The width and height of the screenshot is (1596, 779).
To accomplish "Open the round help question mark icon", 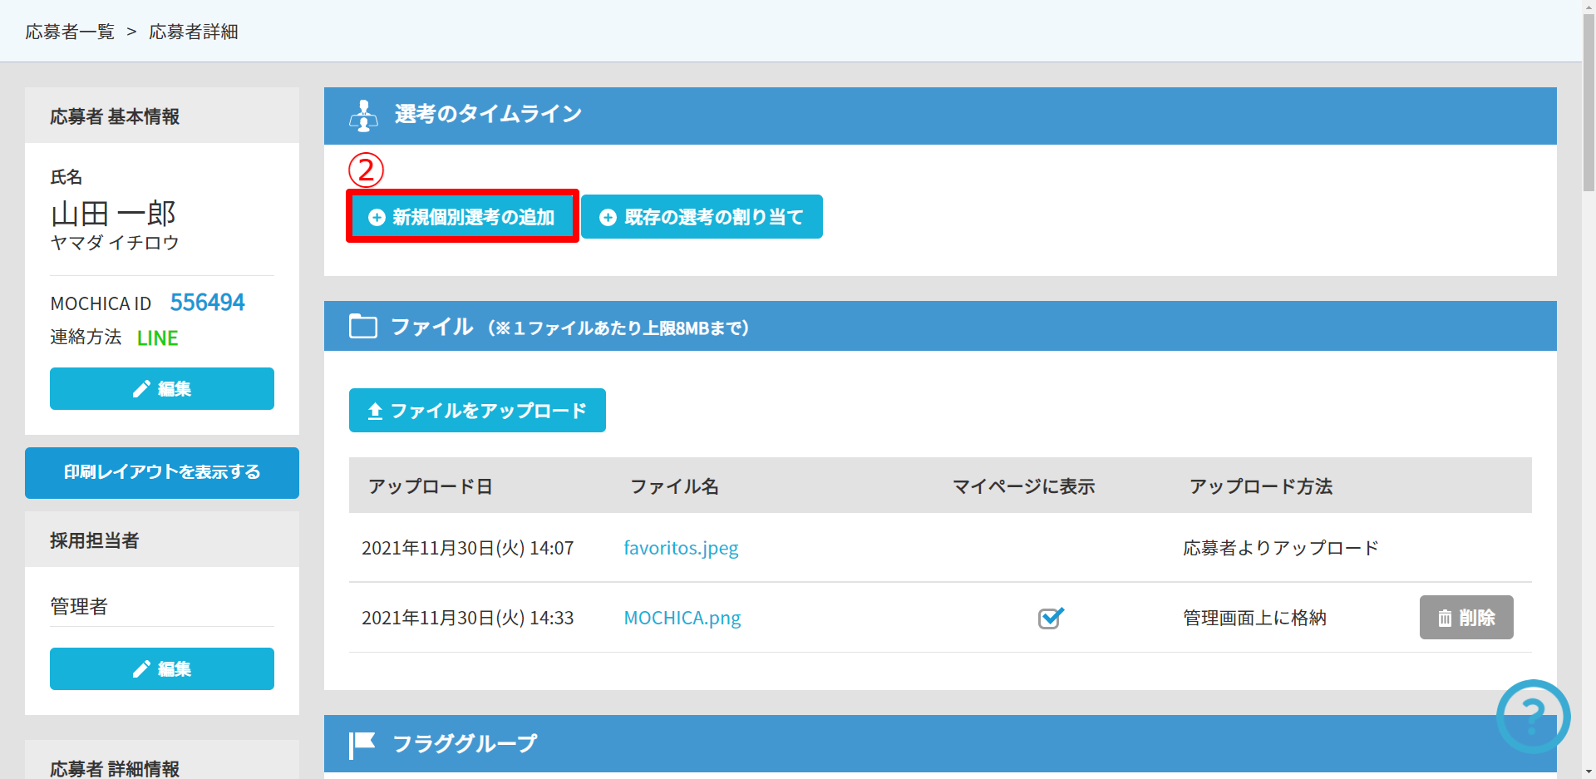I will [1532, 716].
